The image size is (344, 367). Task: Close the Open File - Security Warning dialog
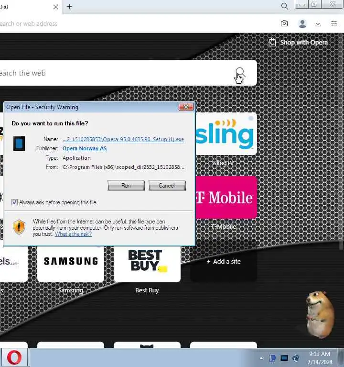[x=186, y=107]
